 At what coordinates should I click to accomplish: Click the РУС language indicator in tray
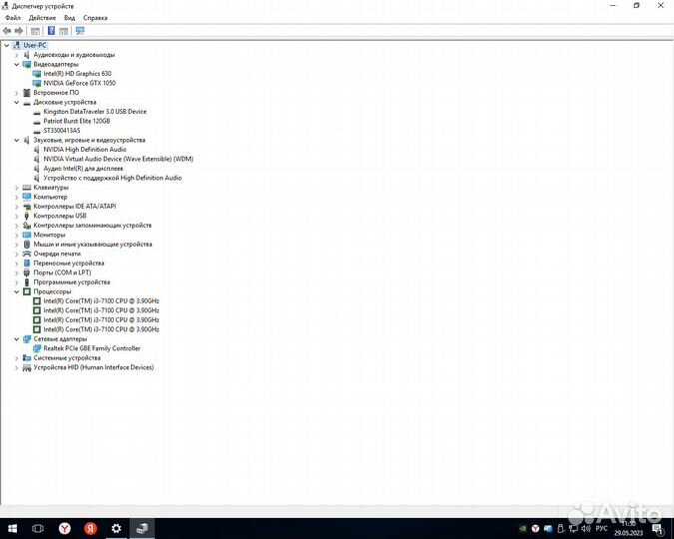[601, 527]
